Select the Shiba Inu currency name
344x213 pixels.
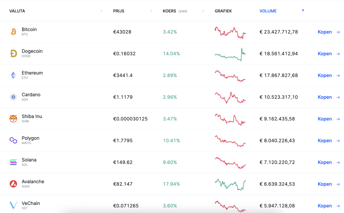[32, 116]
